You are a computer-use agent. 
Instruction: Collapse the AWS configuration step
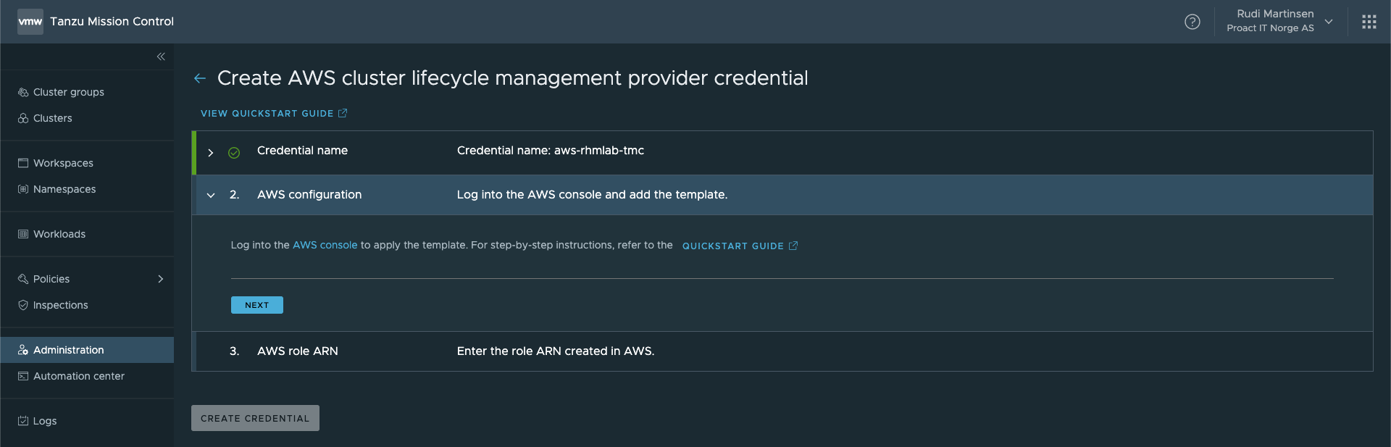(x=211, y=195)
